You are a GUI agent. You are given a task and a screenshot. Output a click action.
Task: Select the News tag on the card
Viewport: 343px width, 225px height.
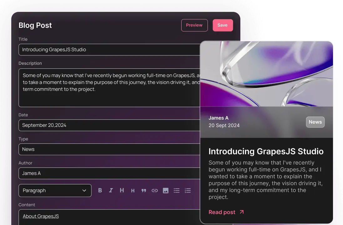coord(315,122)
